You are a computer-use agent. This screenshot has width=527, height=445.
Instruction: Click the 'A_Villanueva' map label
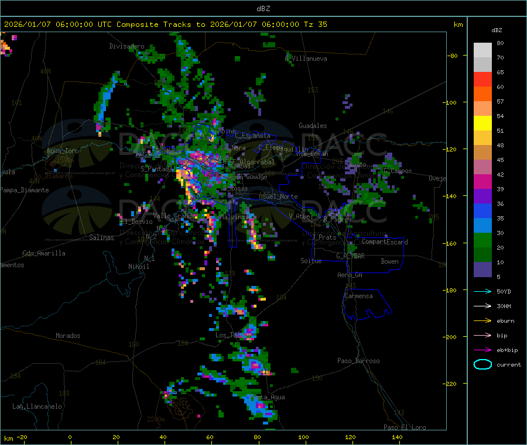pos(306,58)
